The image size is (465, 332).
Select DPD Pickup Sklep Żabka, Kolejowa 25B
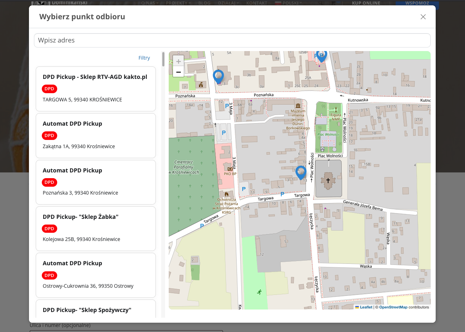[x=96, y=228]
